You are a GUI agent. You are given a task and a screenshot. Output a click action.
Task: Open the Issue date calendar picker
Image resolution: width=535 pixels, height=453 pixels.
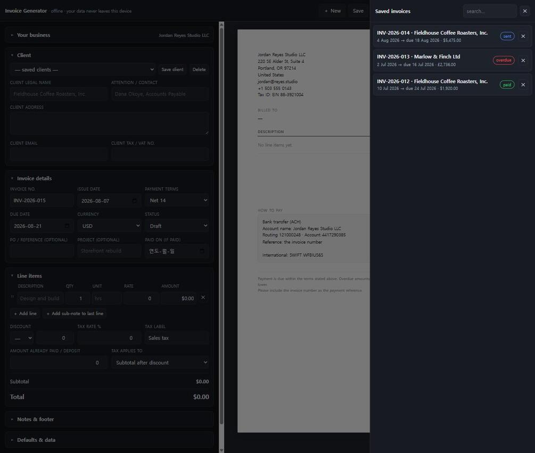tap(135, 201)
